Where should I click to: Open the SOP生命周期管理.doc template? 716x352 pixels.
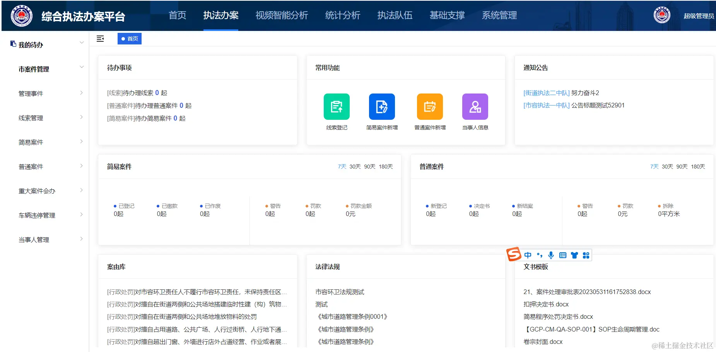click(591, 329)
